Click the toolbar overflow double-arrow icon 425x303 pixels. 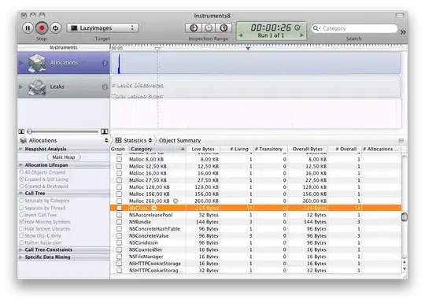(403, 32)
